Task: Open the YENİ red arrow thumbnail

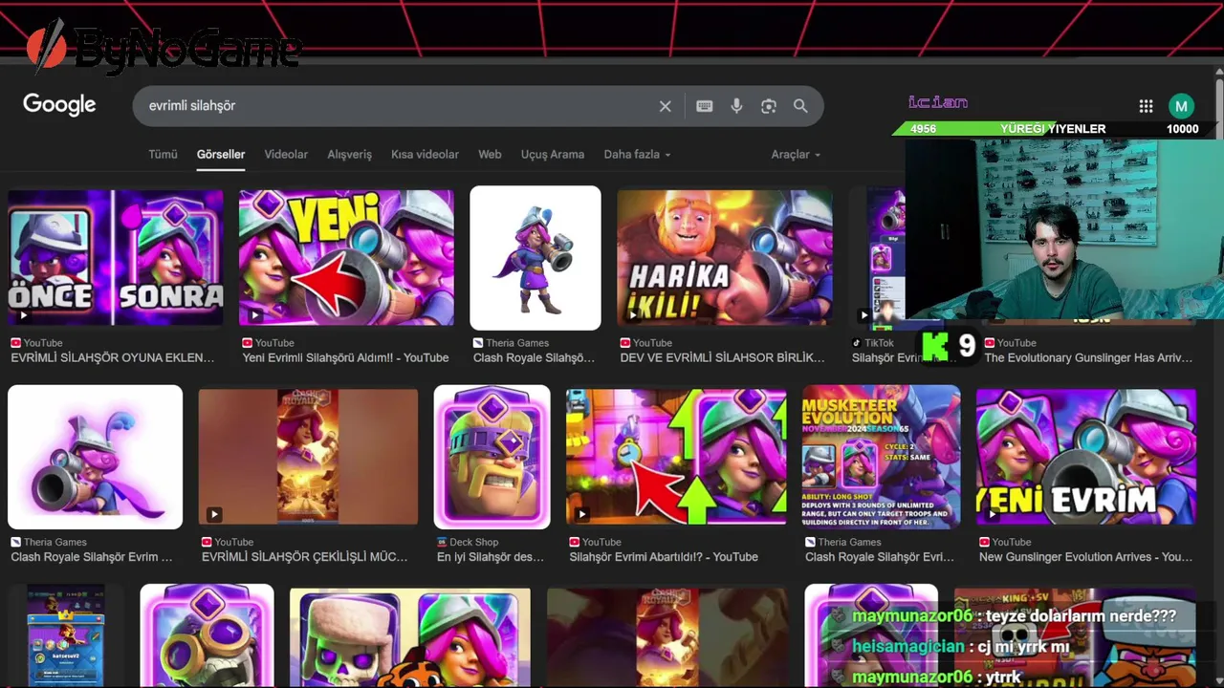Action: click(346, 258)
